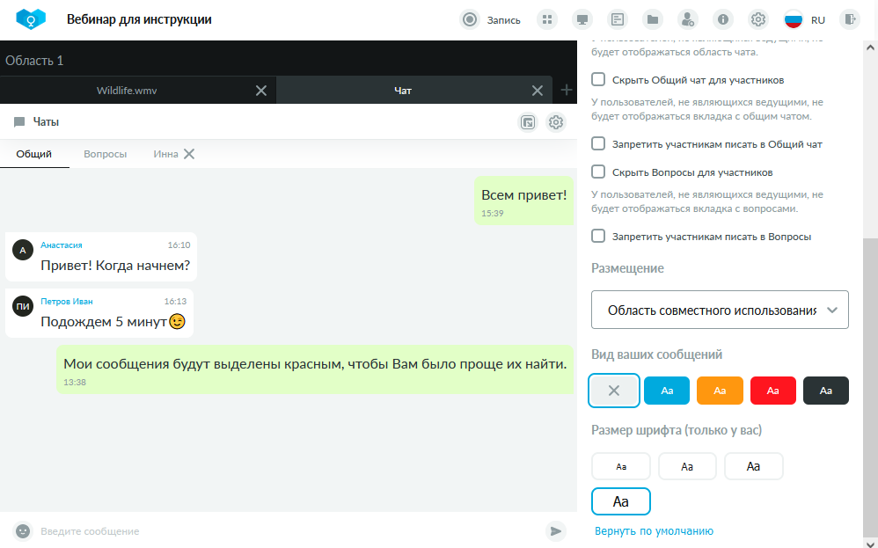Screen dimensions: 878x548
Task: Enable Запретить участникам писать в Общий чат
Action: pyautogui.click(x=598, y=144)
